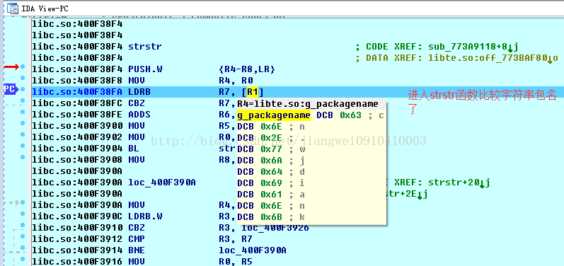
Task: Click the BNE mnemonic
Action: [137, 250]
